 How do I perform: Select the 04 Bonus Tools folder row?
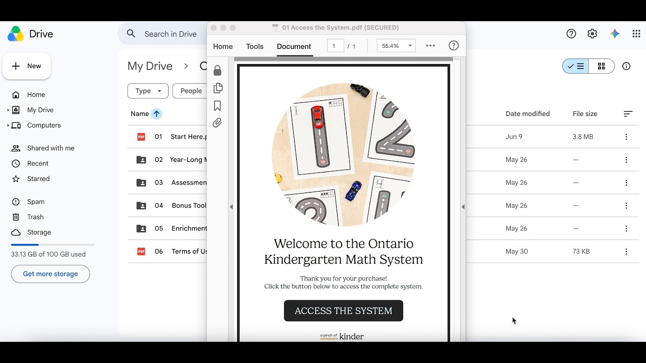pos(383,206)
